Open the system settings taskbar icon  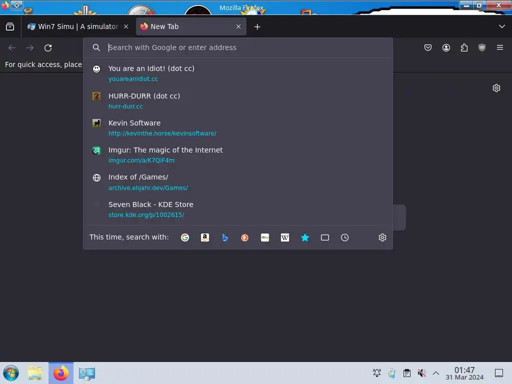(87, 373)
